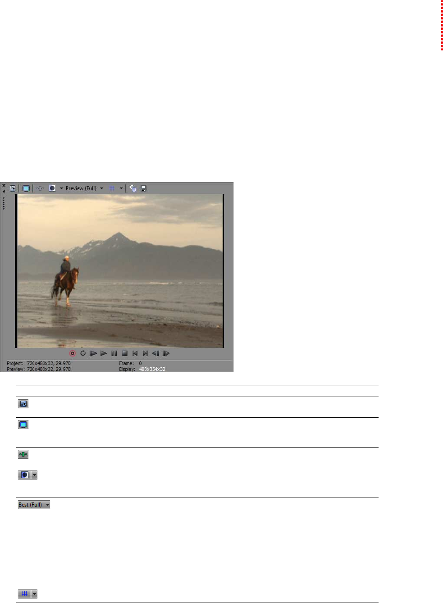Screen dimensions: 443x603
Task: Click the horse rider video preview image
Action: pos(120,271)
